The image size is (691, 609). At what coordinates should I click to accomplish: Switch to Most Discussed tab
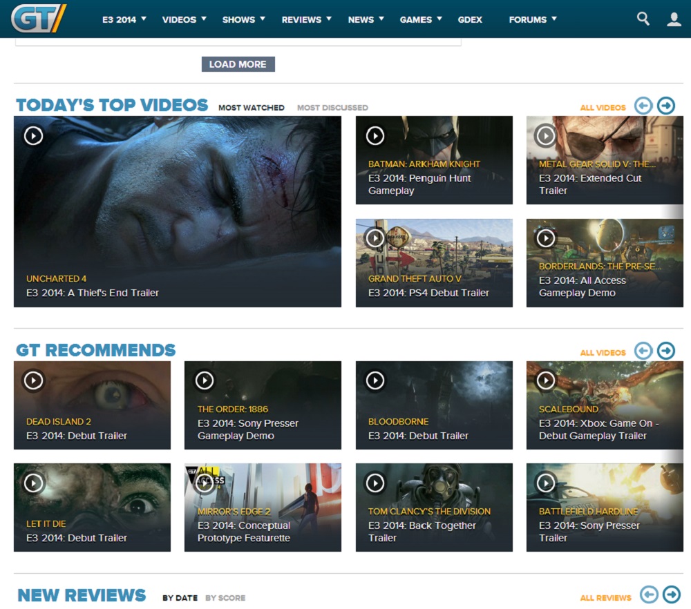(332, 108)
